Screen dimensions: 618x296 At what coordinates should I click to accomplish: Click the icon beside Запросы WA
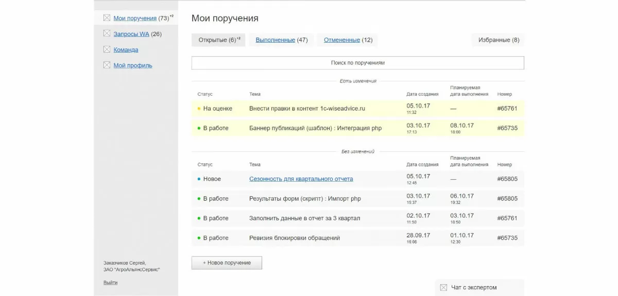coord(107,34)
